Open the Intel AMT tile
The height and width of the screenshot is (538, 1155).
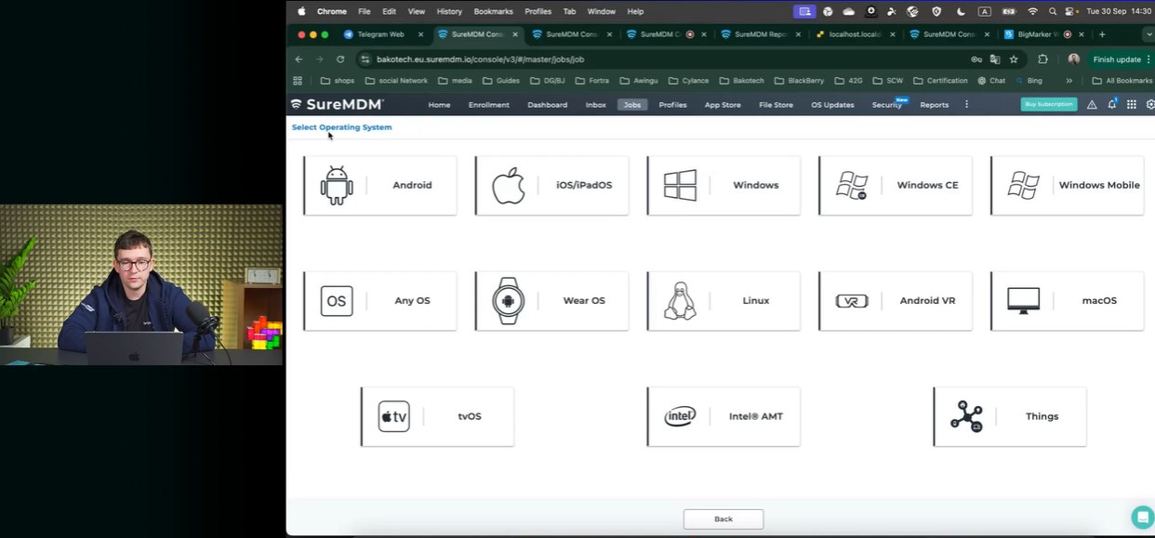click(724, 416)
